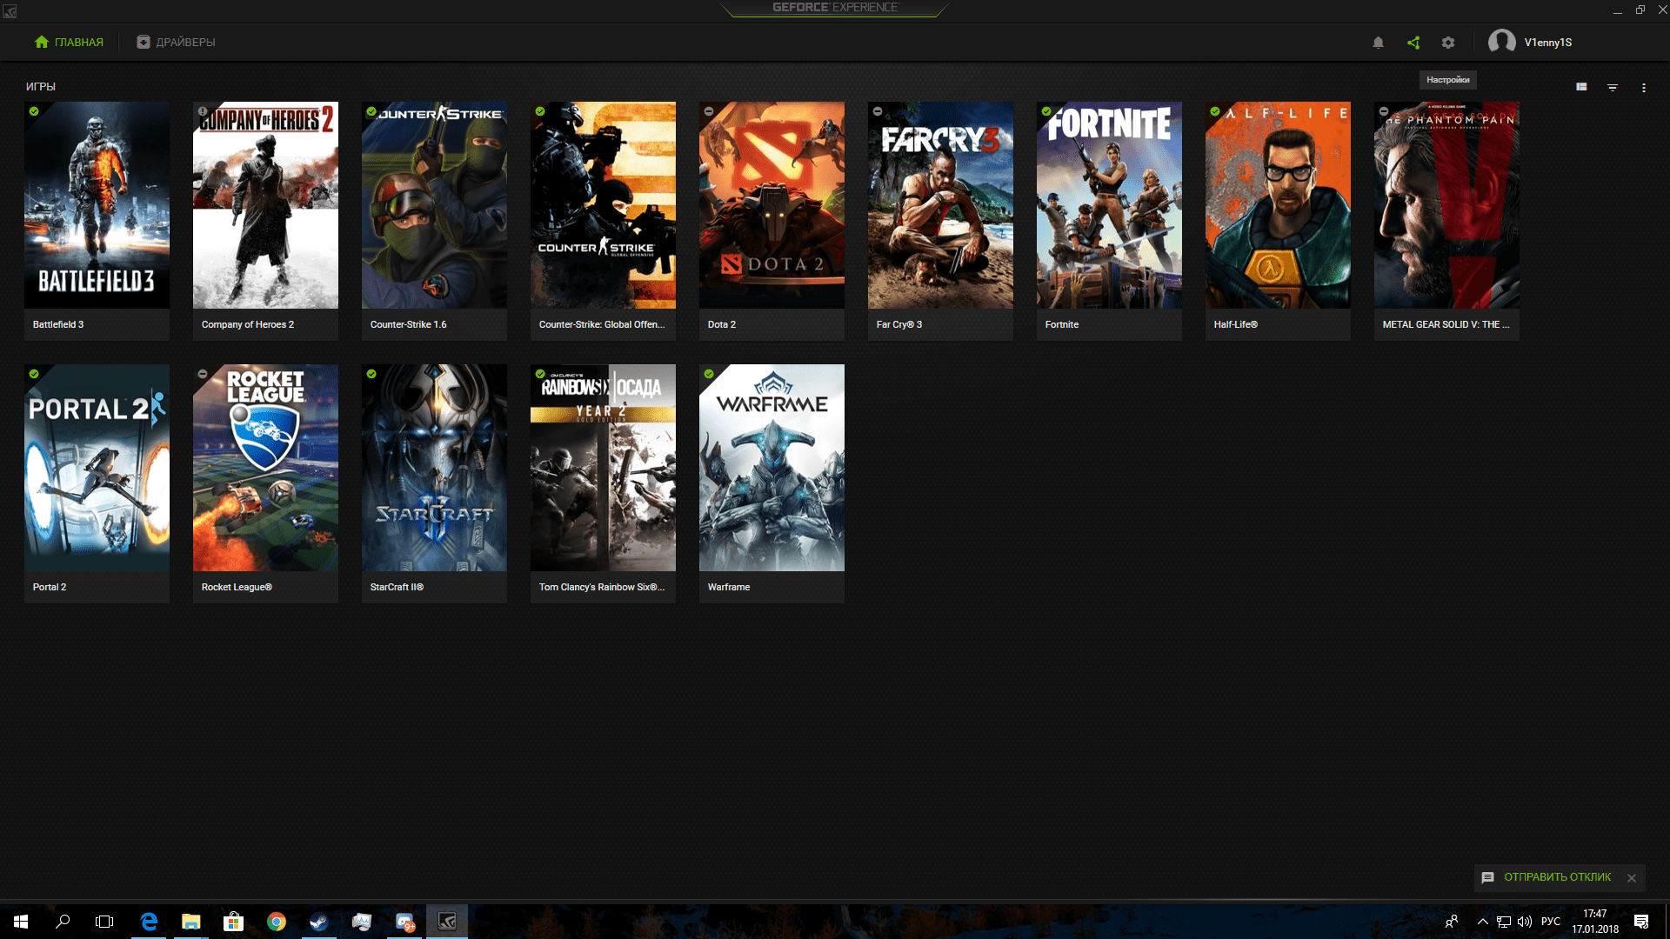Open the three-dot more options menu

pyautogui.click(x=1644, y=88)
